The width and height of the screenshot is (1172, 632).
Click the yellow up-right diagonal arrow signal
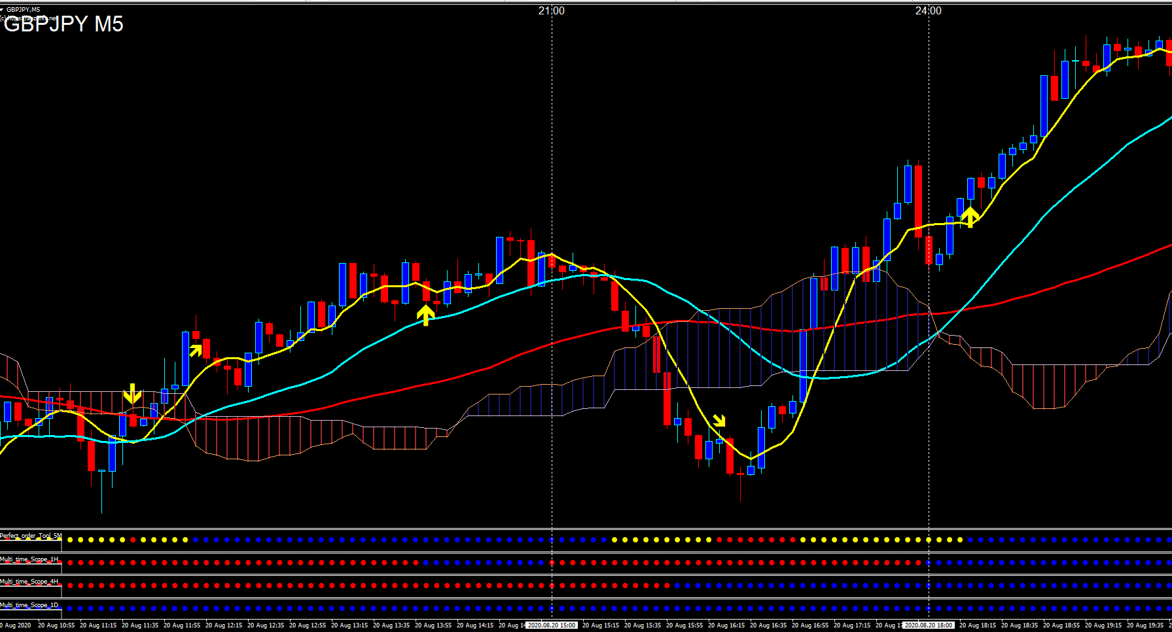[x=196, y=350]
